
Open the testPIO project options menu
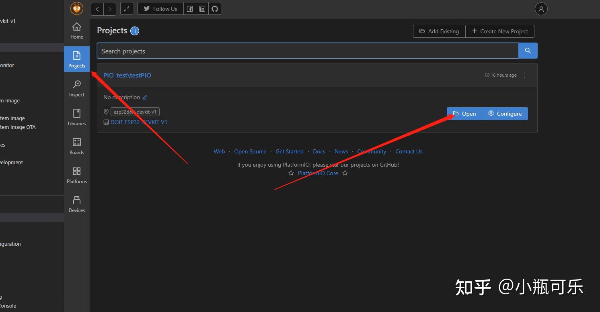[525, 75]
